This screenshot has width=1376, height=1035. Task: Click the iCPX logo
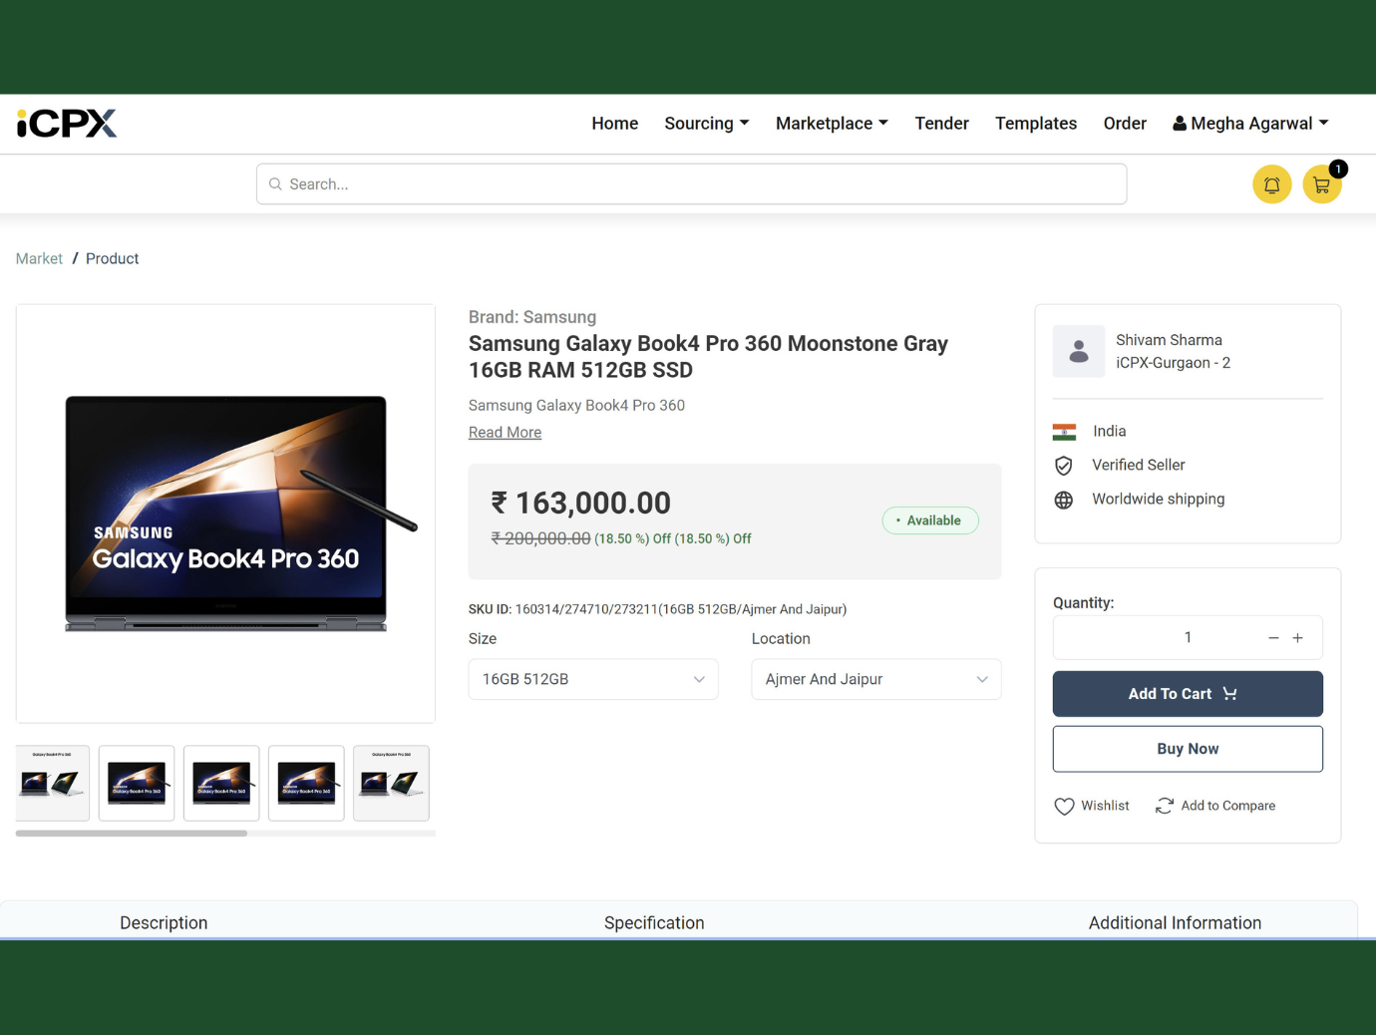[x=67, y=124]
